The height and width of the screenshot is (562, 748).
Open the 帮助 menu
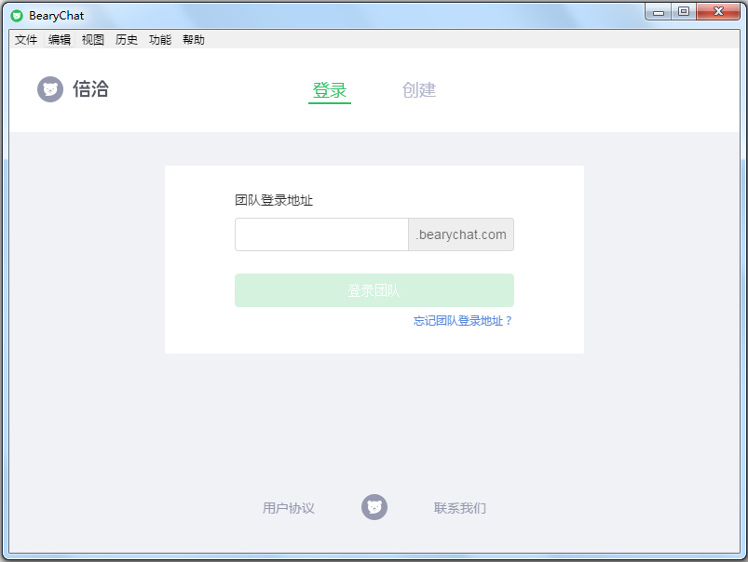193,39
